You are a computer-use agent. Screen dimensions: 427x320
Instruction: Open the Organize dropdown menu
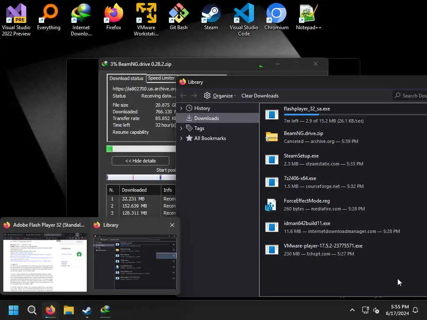(x=220, y=96)
